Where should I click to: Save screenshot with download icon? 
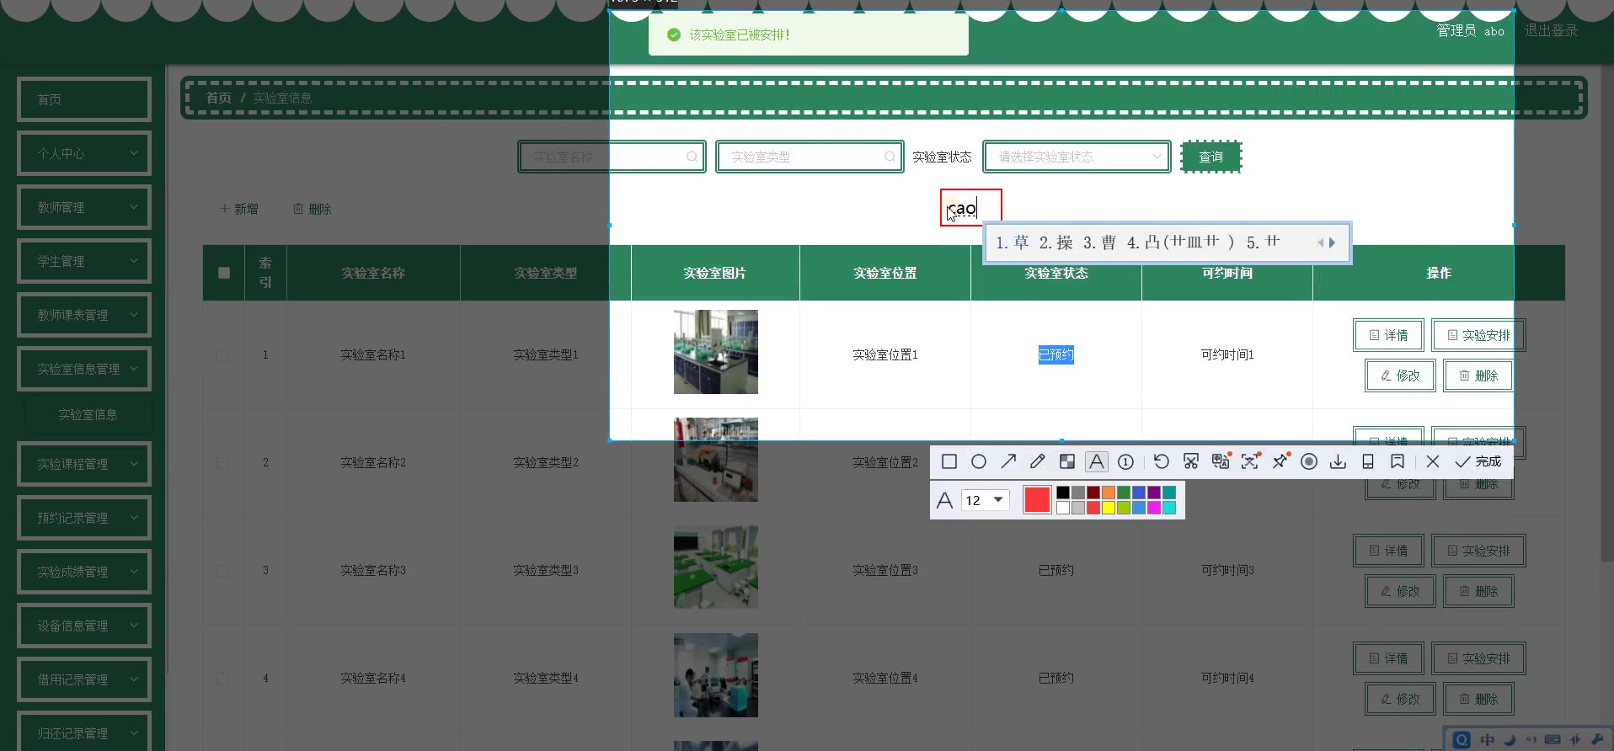[1338, 461]
